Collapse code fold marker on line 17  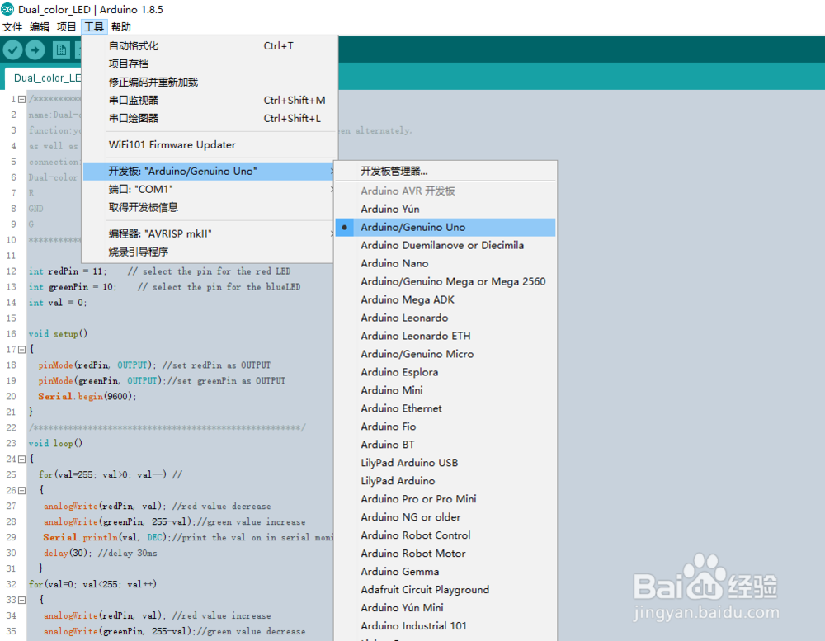[21, 350]
